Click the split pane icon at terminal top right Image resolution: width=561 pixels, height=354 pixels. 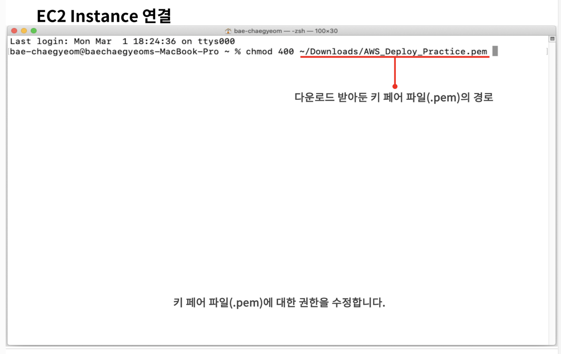point(552,39)
